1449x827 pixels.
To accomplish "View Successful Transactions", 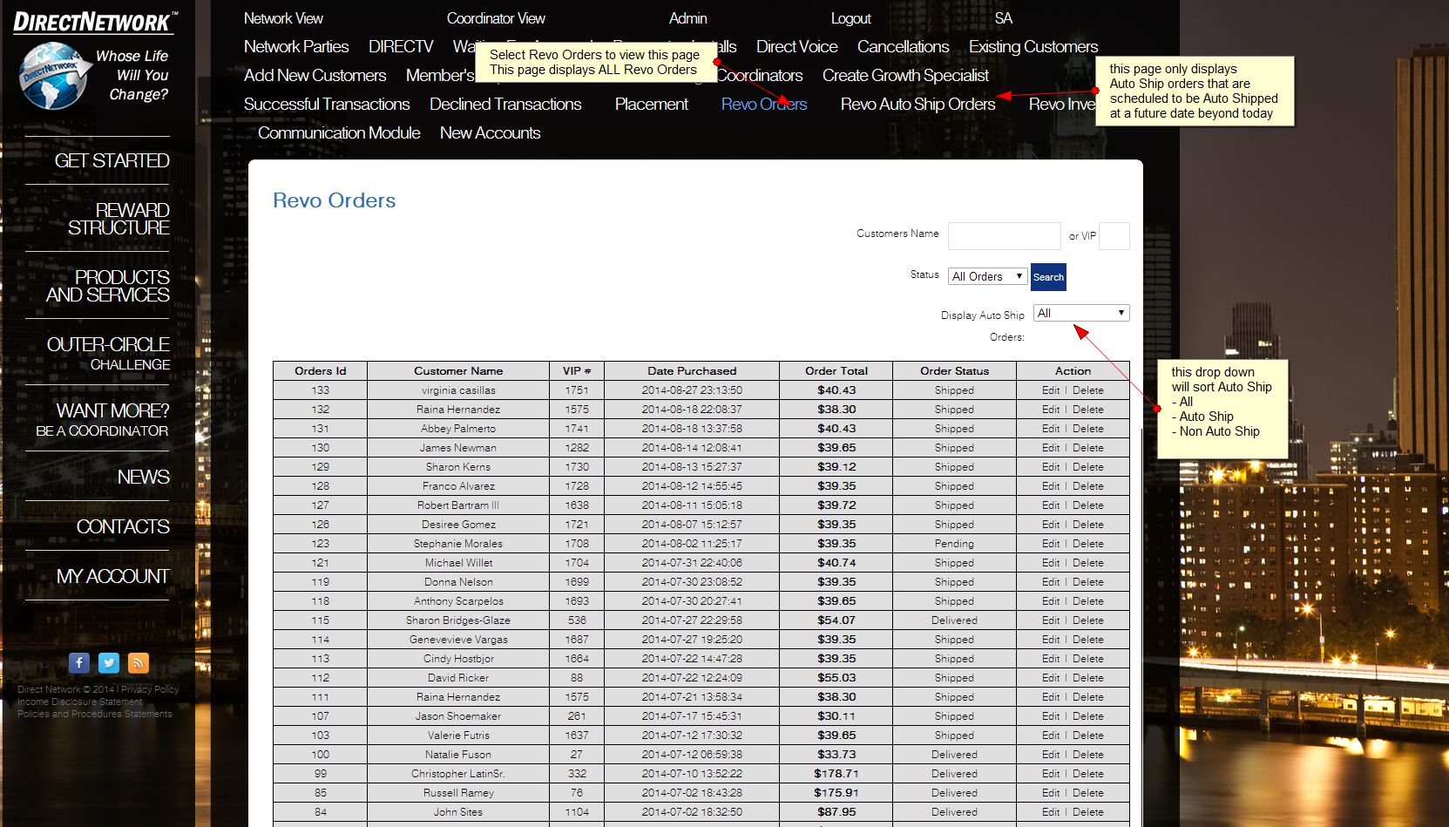I will coord(327,105).
